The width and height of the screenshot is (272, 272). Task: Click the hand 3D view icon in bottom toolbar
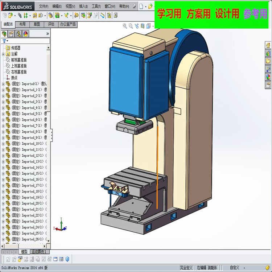click(x=20, y=259)
